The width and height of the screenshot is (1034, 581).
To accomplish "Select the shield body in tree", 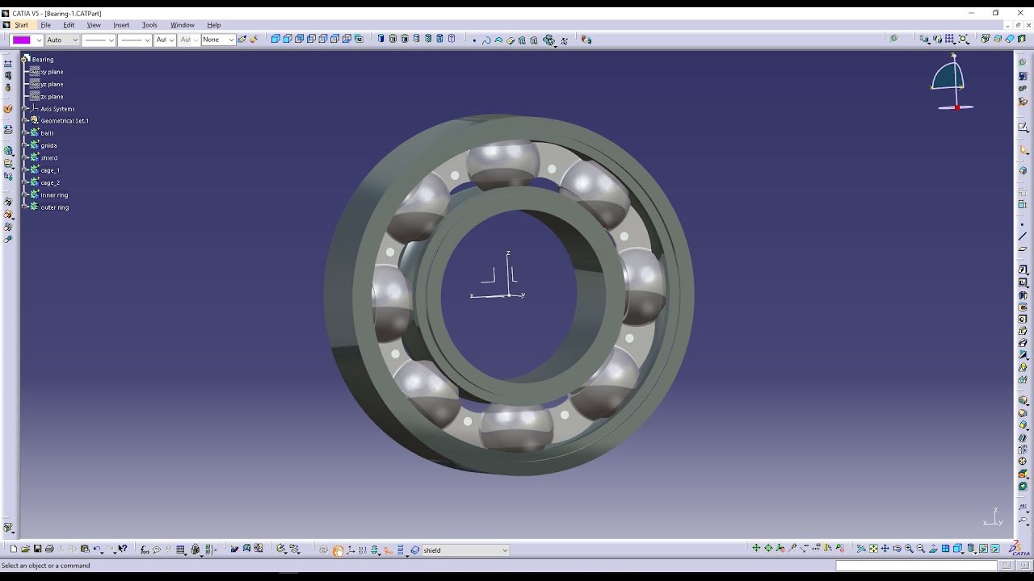I will click(49, 158).
